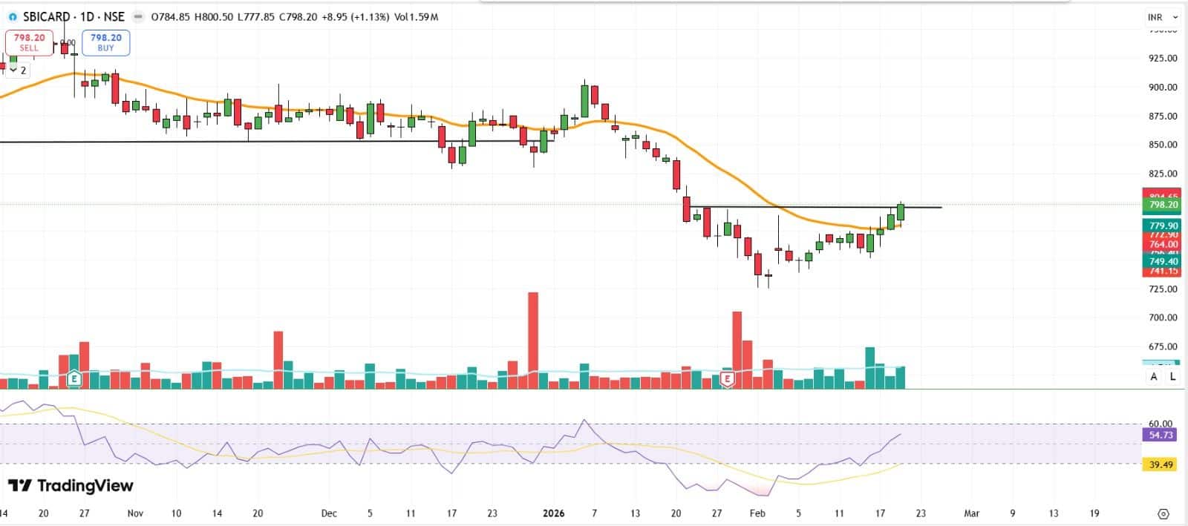Click the Dec date label on time axis
Viewport: 1188px width, 526px height.
pyautogui.click(x=330, y=513)
